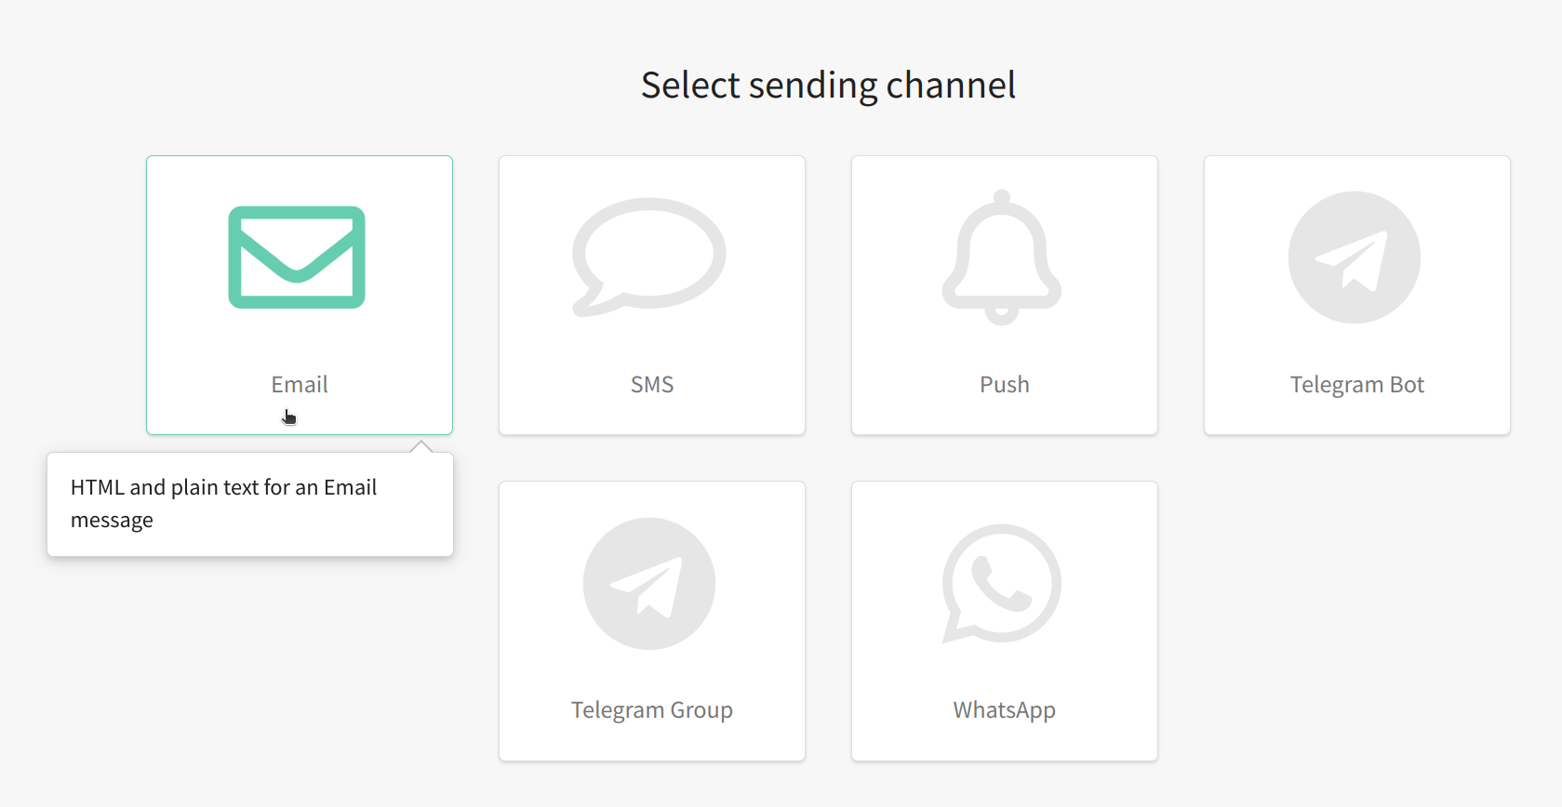Click the Telegram Group label
Viewport: 1562px width, 807px height.
pyautogui.click(x=652, y=710)
